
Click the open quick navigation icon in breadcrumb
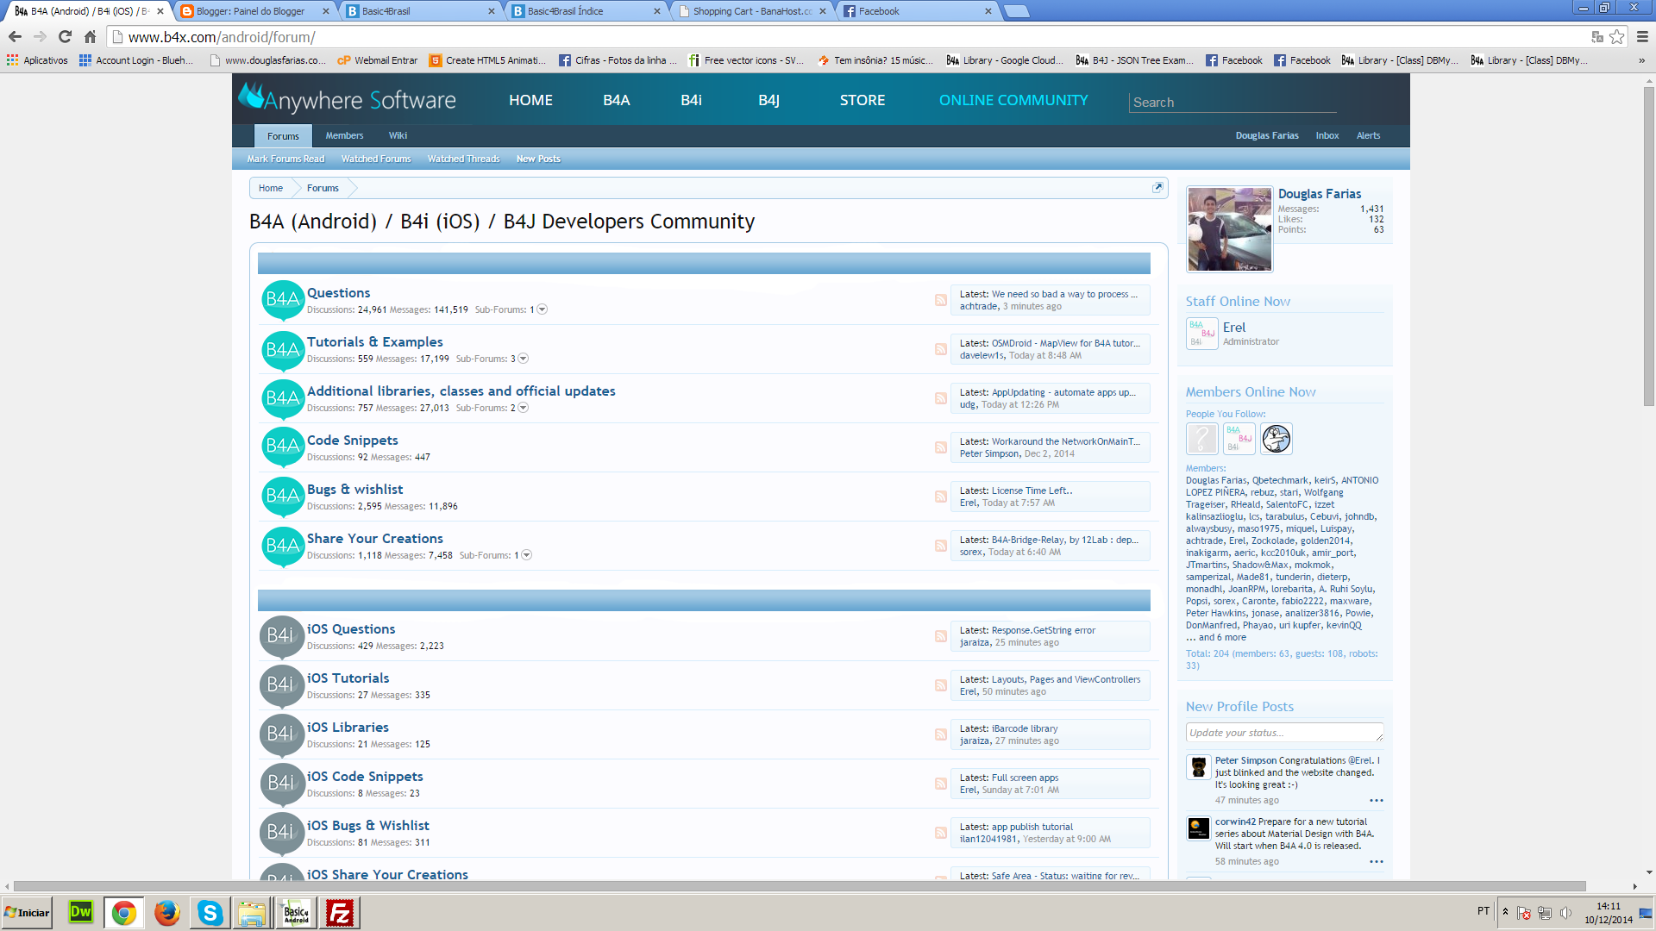coord(1157,187)
